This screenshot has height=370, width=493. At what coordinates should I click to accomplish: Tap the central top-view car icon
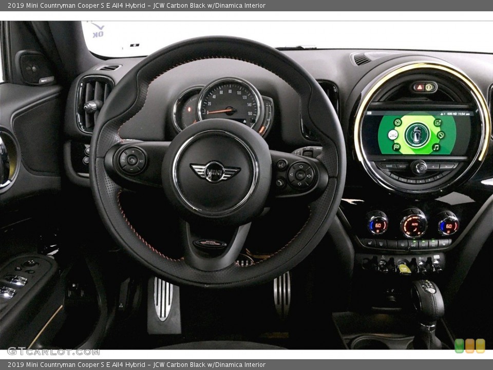(x=416, y=135)
